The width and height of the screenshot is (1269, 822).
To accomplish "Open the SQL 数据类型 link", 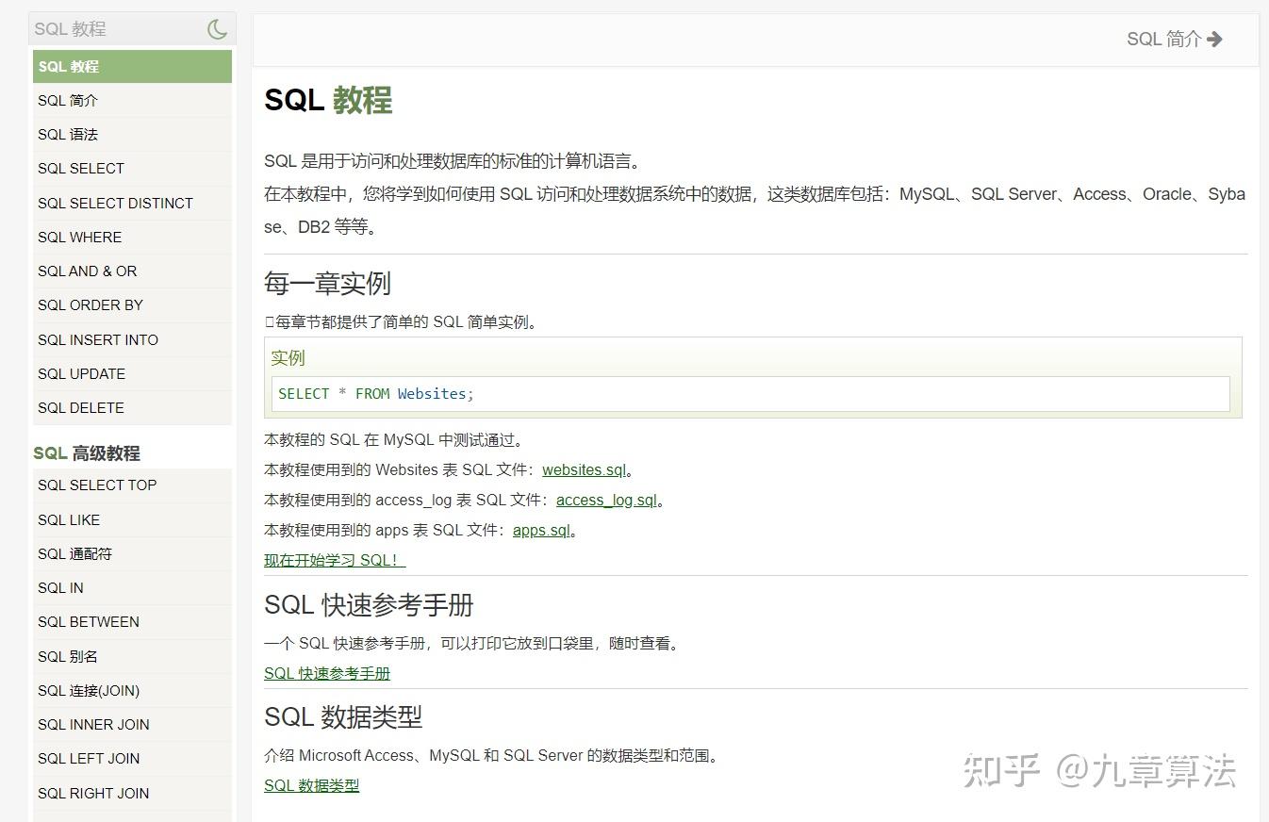I will click(312, 785).
